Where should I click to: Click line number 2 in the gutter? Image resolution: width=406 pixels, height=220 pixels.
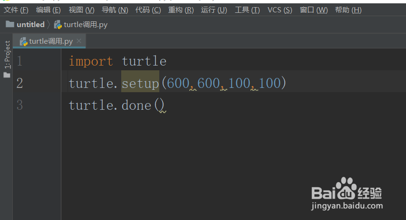click(x=19, y=84)
